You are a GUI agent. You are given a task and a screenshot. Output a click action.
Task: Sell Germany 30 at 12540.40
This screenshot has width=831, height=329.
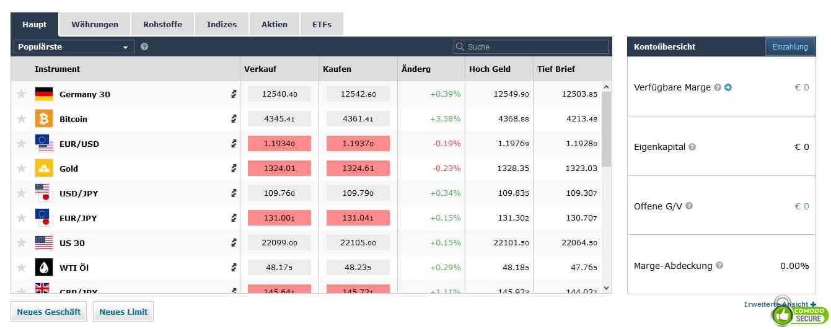(x=279, y=94)
